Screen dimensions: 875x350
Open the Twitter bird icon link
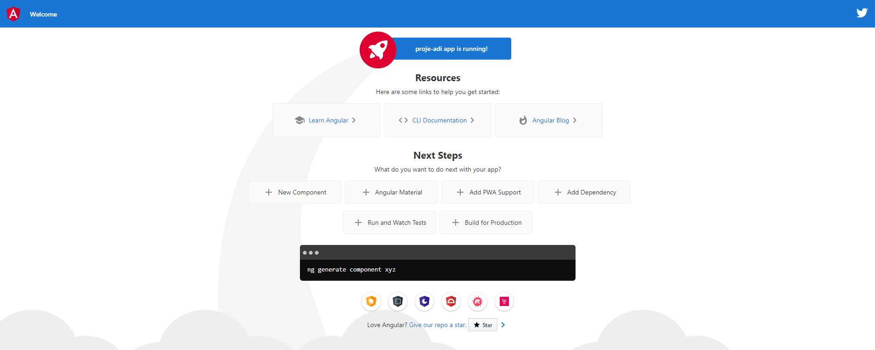pos(862,13)
